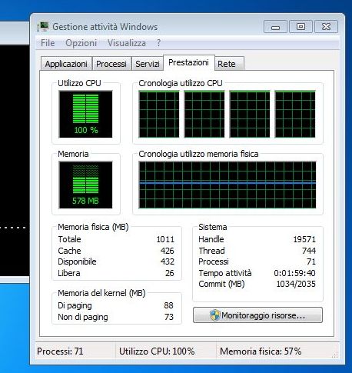Viewport: 352px width, 373px height.
Task: Click the Memoria del kernel (MB) group label
Action: (x=101, y=293)
